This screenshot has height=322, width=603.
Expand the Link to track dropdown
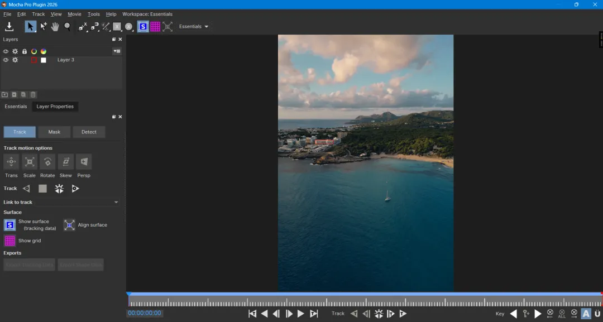point(116,202)
